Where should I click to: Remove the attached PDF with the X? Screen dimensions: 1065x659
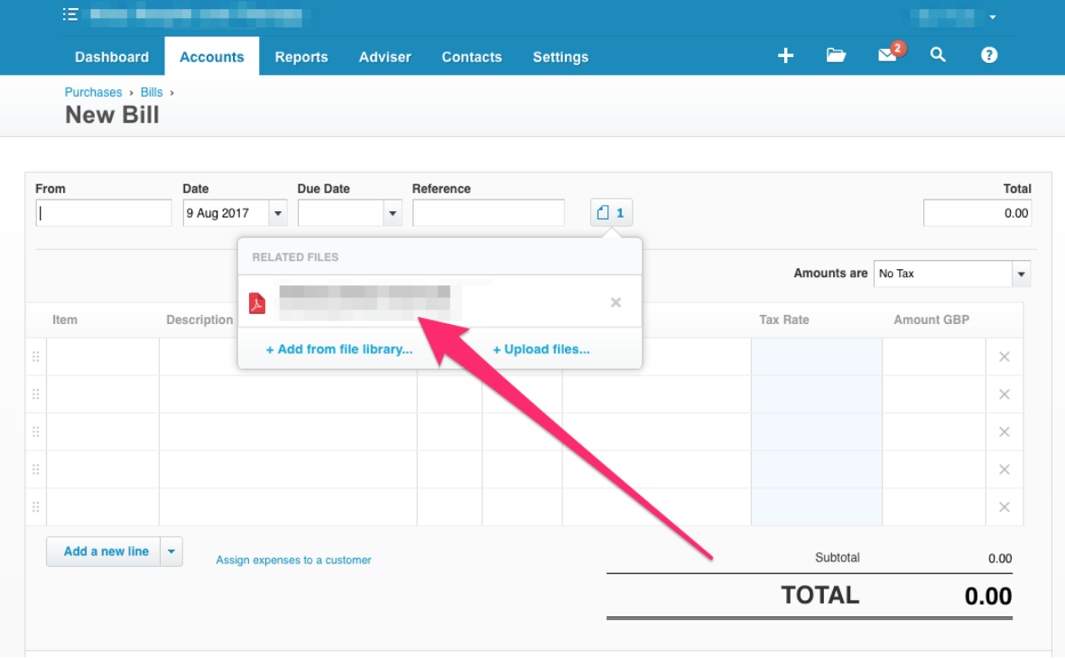616,302
